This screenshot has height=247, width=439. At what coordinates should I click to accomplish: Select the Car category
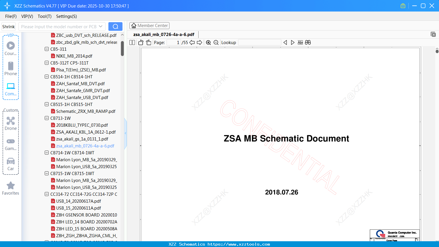[x=11, y=164]
